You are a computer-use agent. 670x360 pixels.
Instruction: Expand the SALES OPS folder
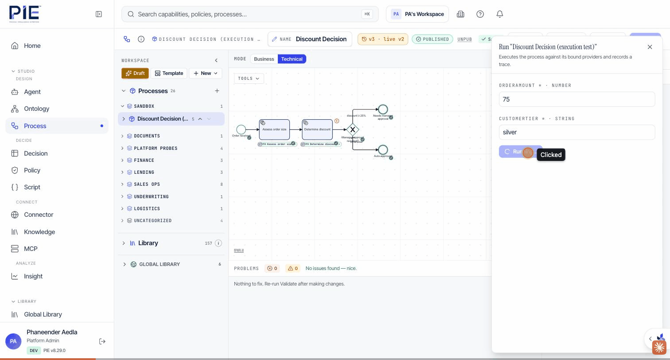[123, 184]
